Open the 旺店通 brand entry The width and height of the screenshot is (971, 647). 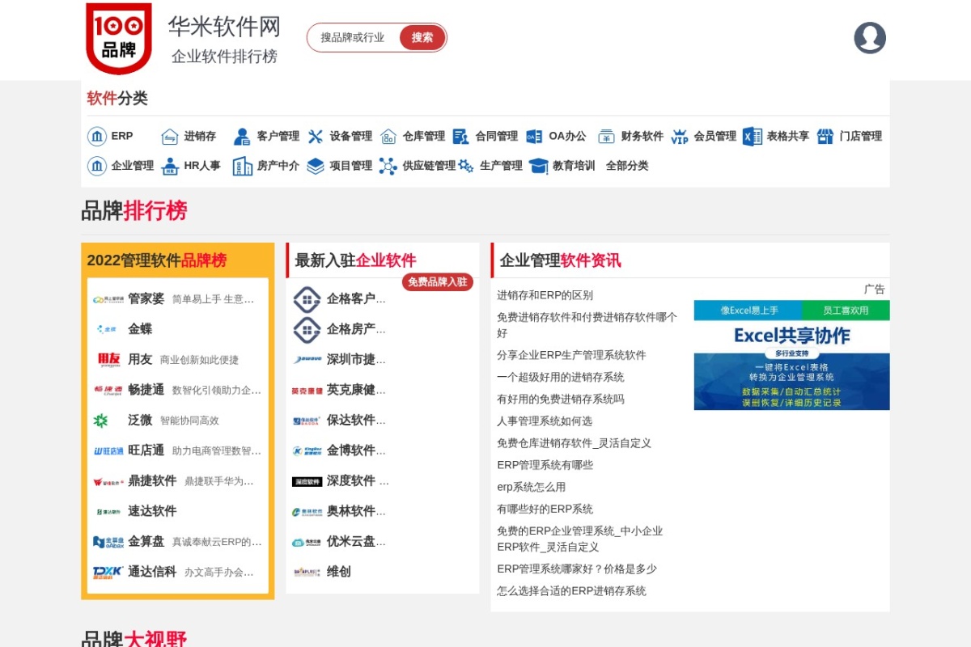tap(177, 450)
